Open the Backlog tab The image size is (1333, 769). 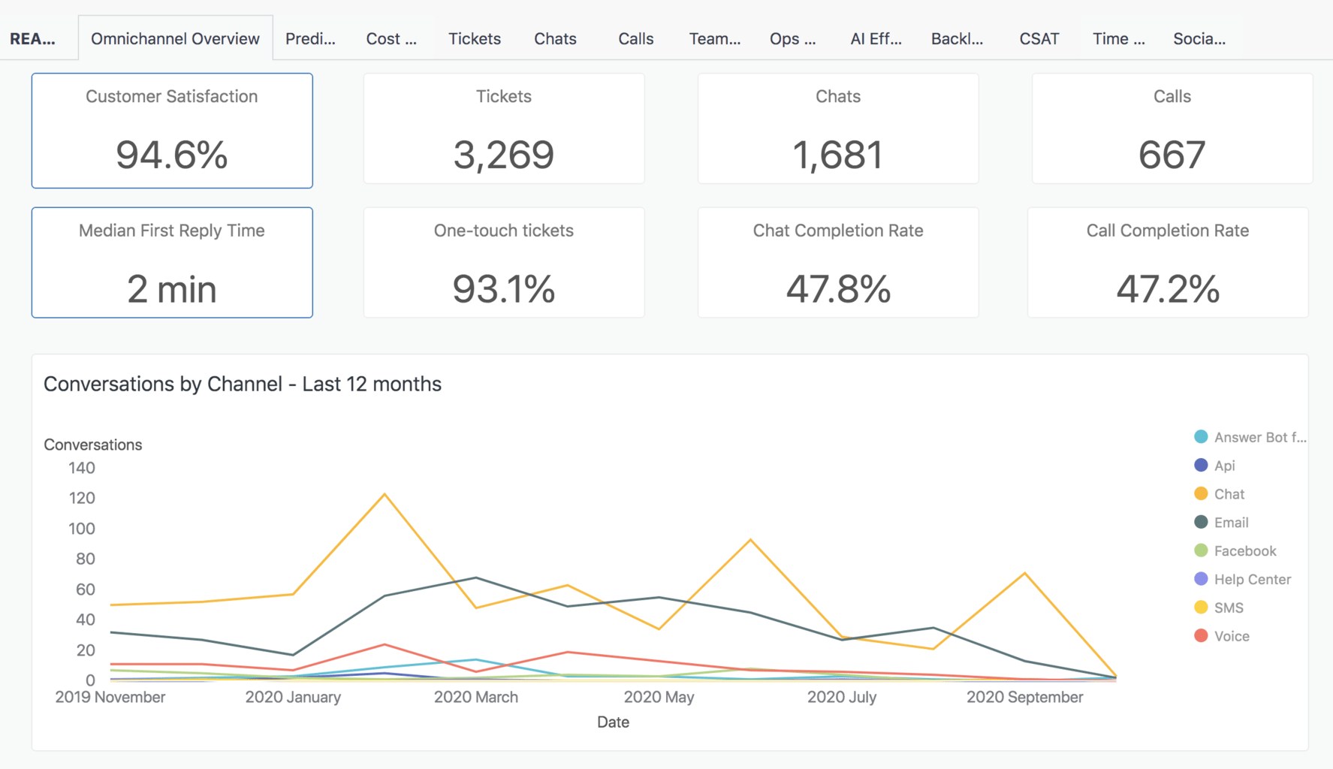956,39
